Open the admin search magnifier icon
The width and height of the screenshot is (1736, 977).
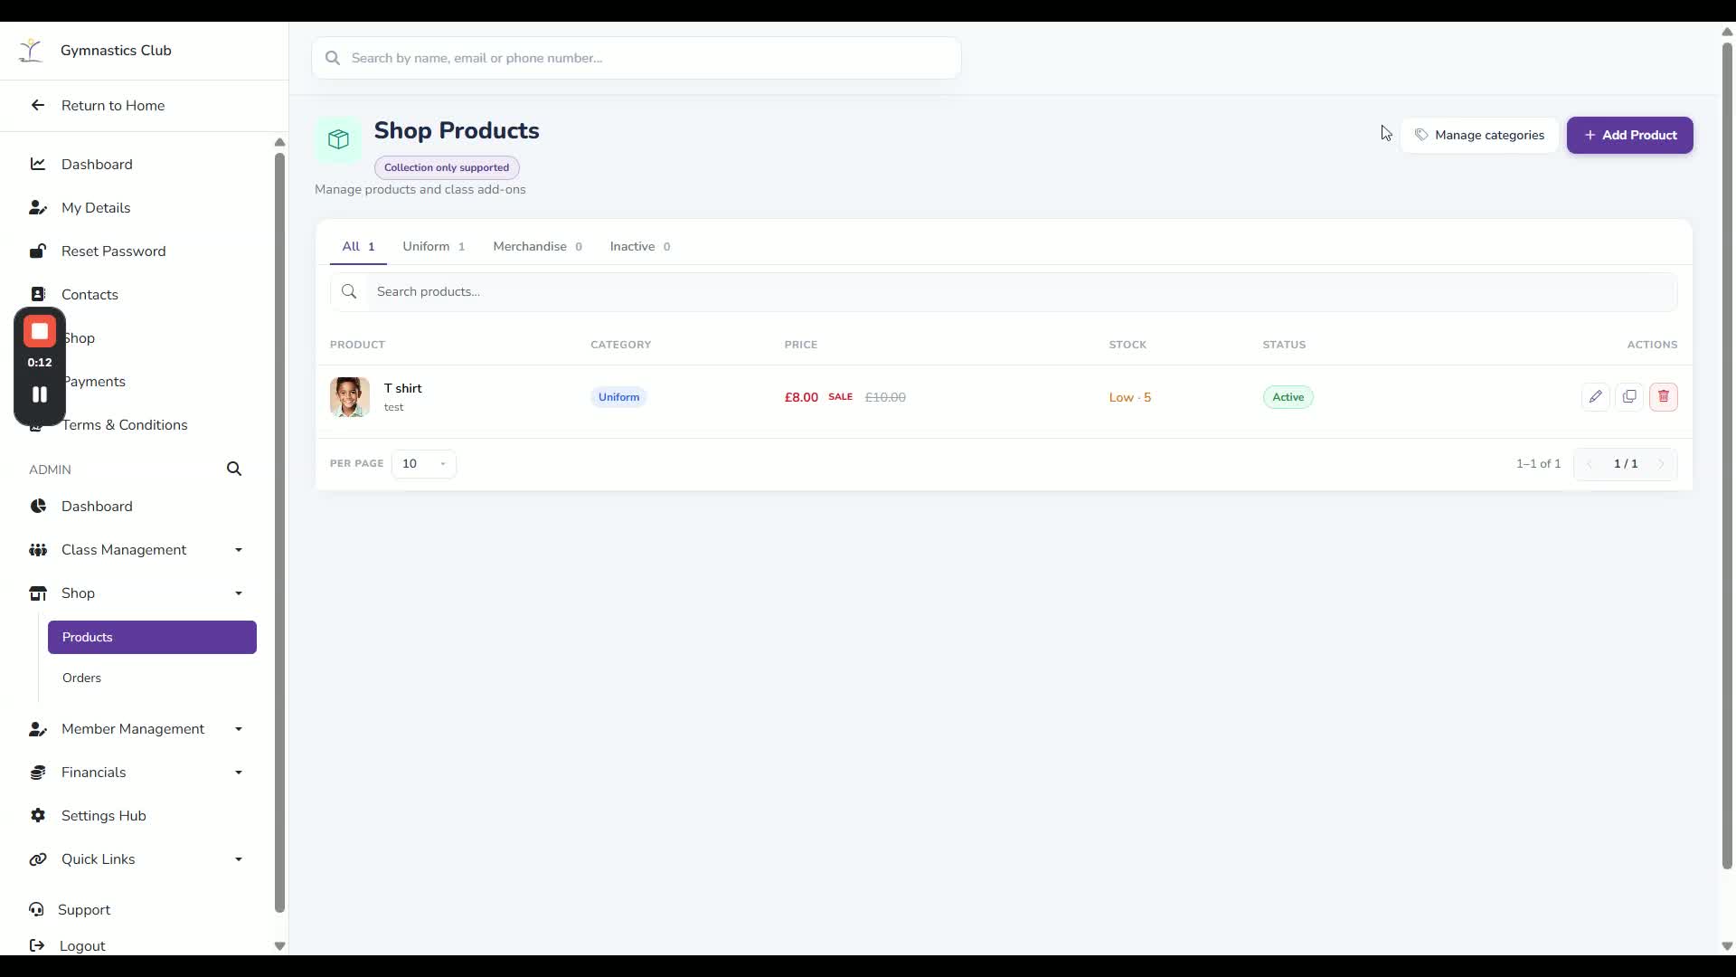click(234, 469)
